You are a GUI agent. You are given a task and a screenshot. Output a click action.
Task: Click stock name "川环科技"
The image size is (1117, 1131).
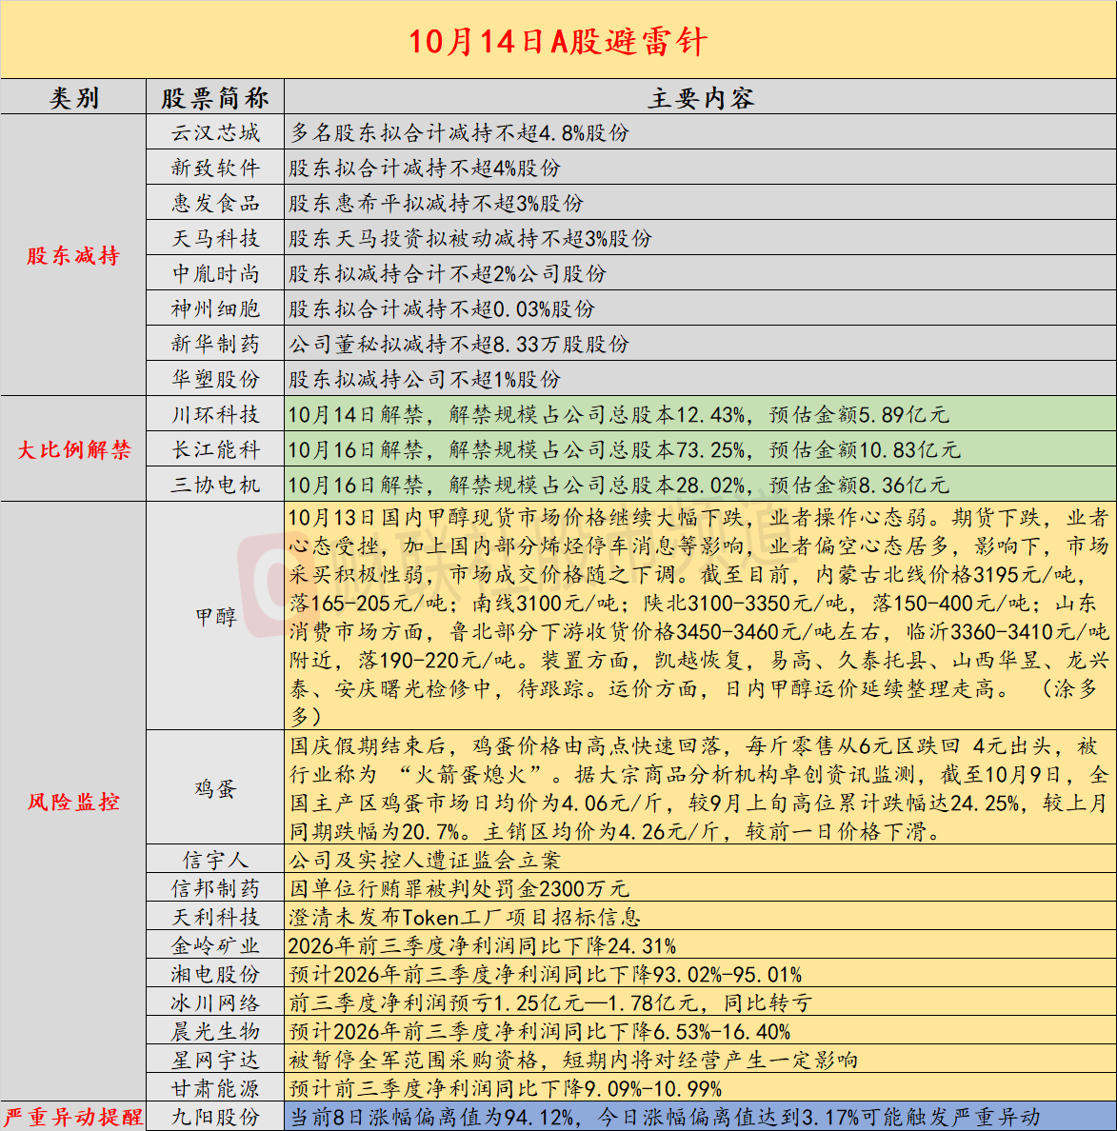215,414
